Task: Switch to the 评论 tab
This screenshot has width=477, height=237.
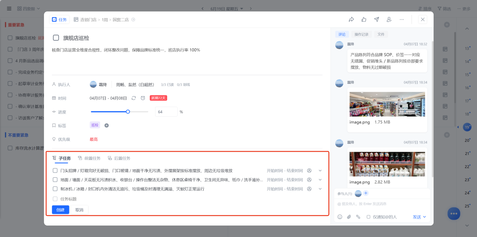Action: 342,34
